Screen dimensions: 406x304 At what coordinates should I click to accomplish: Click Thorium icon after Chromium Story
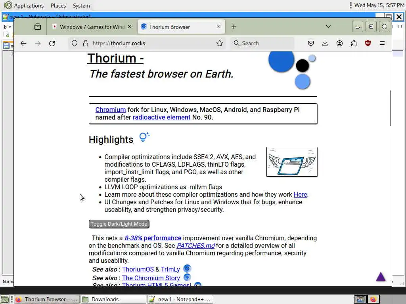click(x=187, y=277)
